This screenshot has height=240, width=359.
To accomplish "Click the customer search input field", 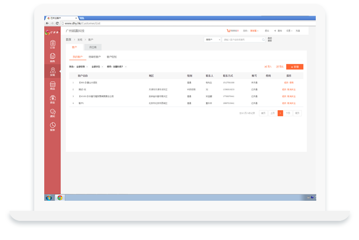I will (241, 39).
